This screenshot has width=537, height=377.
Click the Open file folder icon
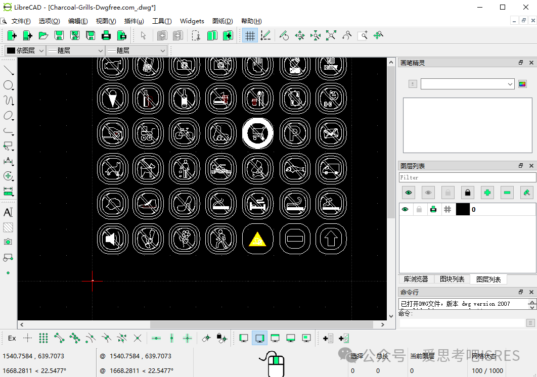click(x=43, y=35)
